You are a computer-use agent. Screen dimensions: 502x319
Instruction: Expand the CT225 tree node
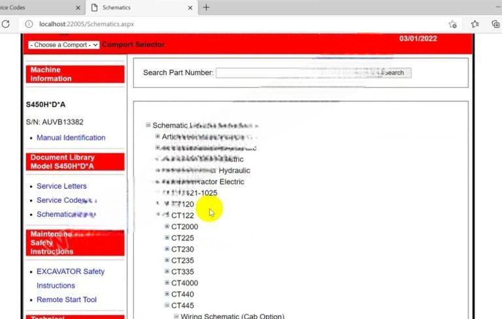[x=167, y=238]
